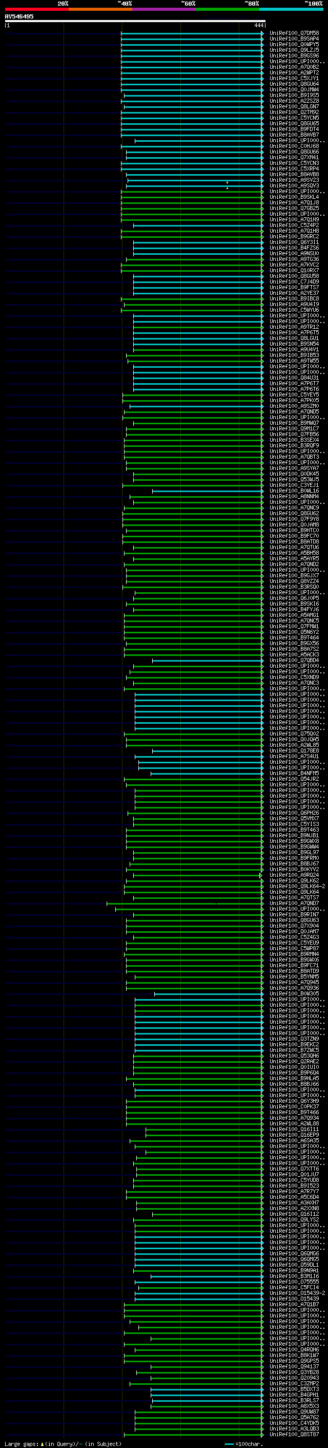This screenshot has height=1448, width=328.
Task: Select hit label UniRef100_B9RIN7
Action: click(294, 914)
